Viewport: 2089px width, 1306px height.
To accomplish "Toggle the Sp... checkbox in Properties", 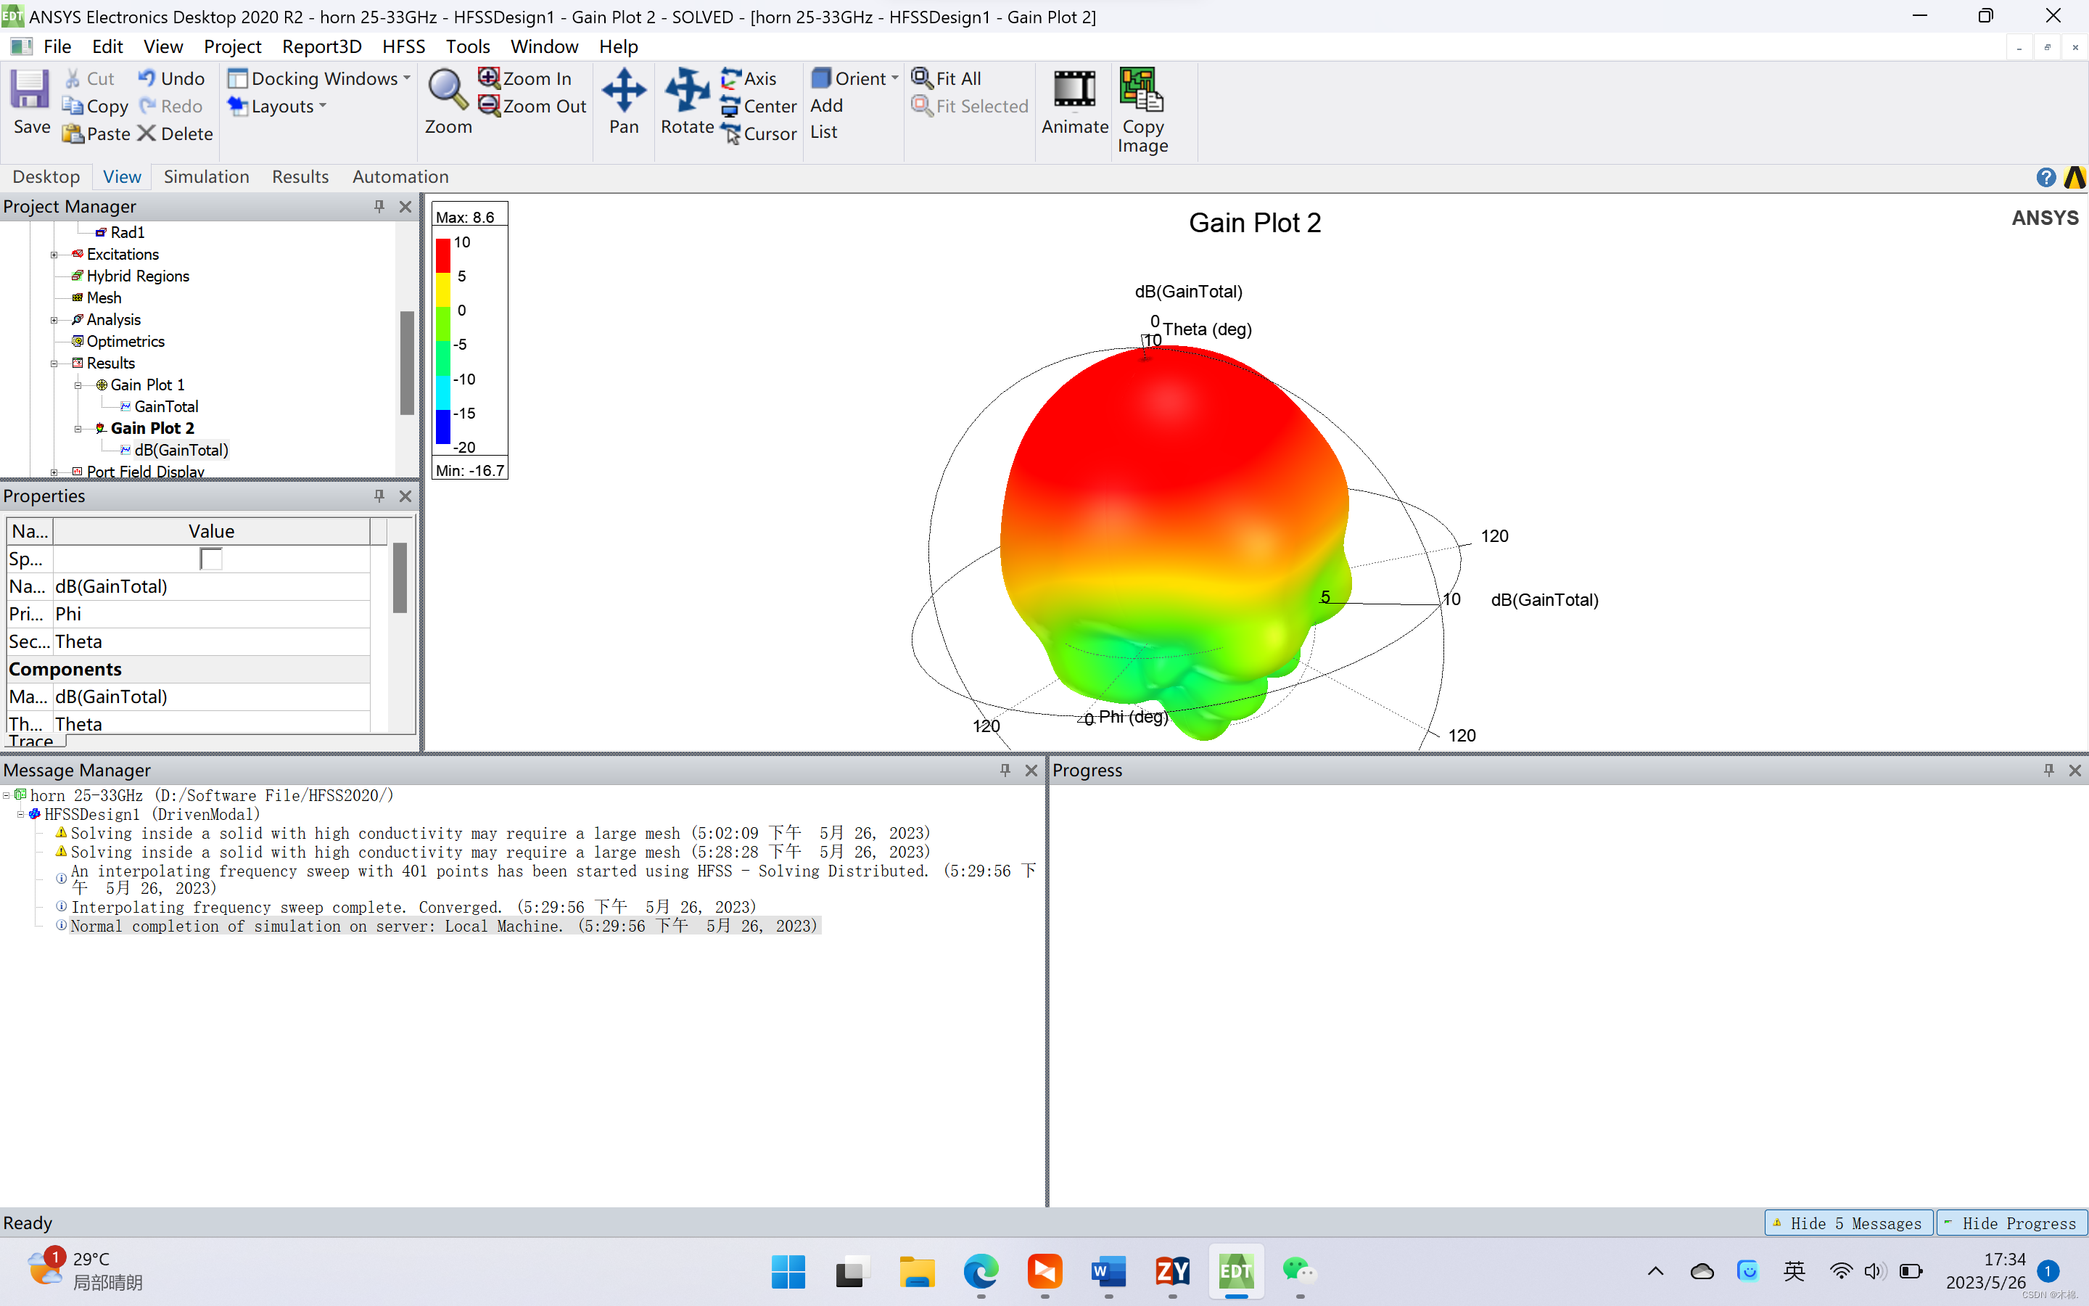I will tap(210, 559).
